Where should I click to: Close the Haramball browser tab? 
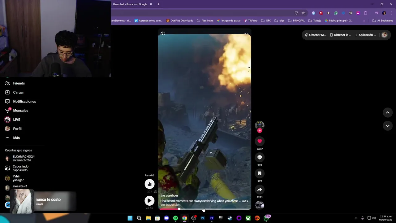(151, 4)
